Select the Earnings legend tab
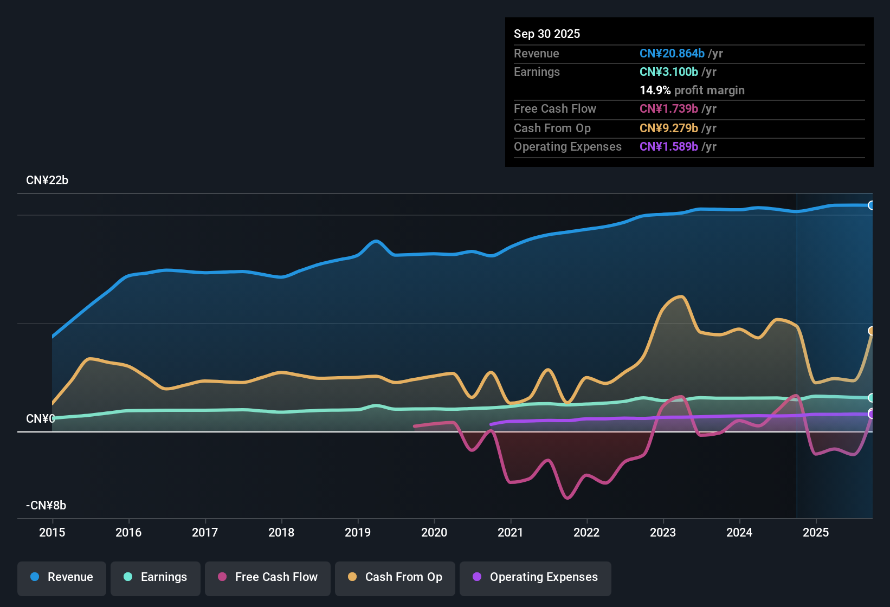Viewport: 890px width, 607px height. coord(156,577)
